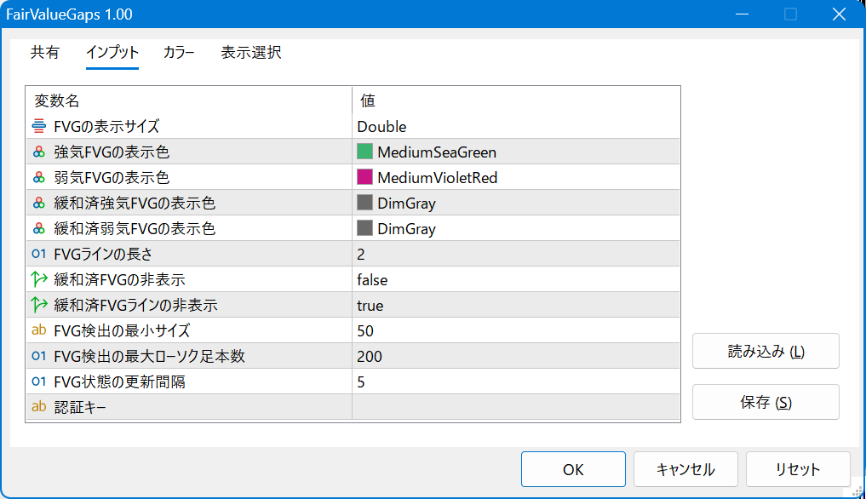The width and height of the screenshot is (866, 499).
Task: Select the FVGの表示サイズ row label
Action: 106,126
